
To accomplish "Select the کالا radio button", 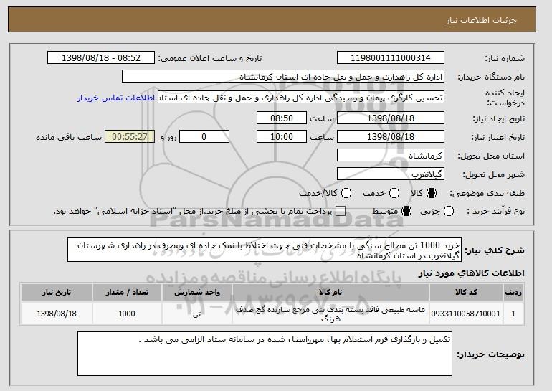I will tap(432, 193).
